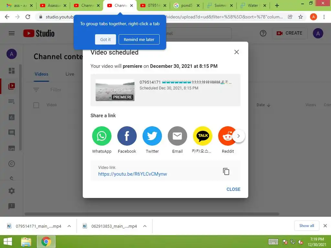Open Content section in the sidebar
The width and height of the screenshot is (331, 248).
[12, 86]
